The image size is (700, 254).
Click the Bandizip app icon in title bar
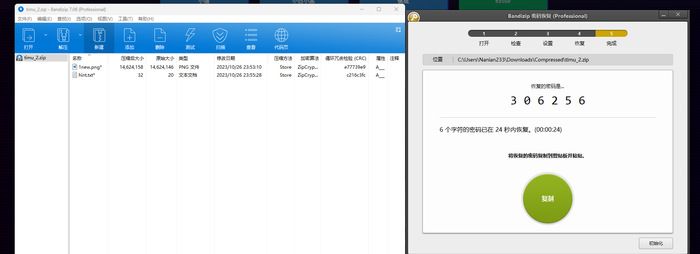(x=21, y=9)
